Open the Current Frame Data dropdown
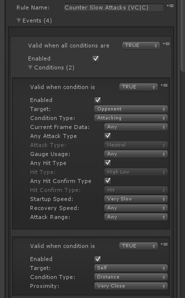Viewport: 185px width, 298px height. 136,127
